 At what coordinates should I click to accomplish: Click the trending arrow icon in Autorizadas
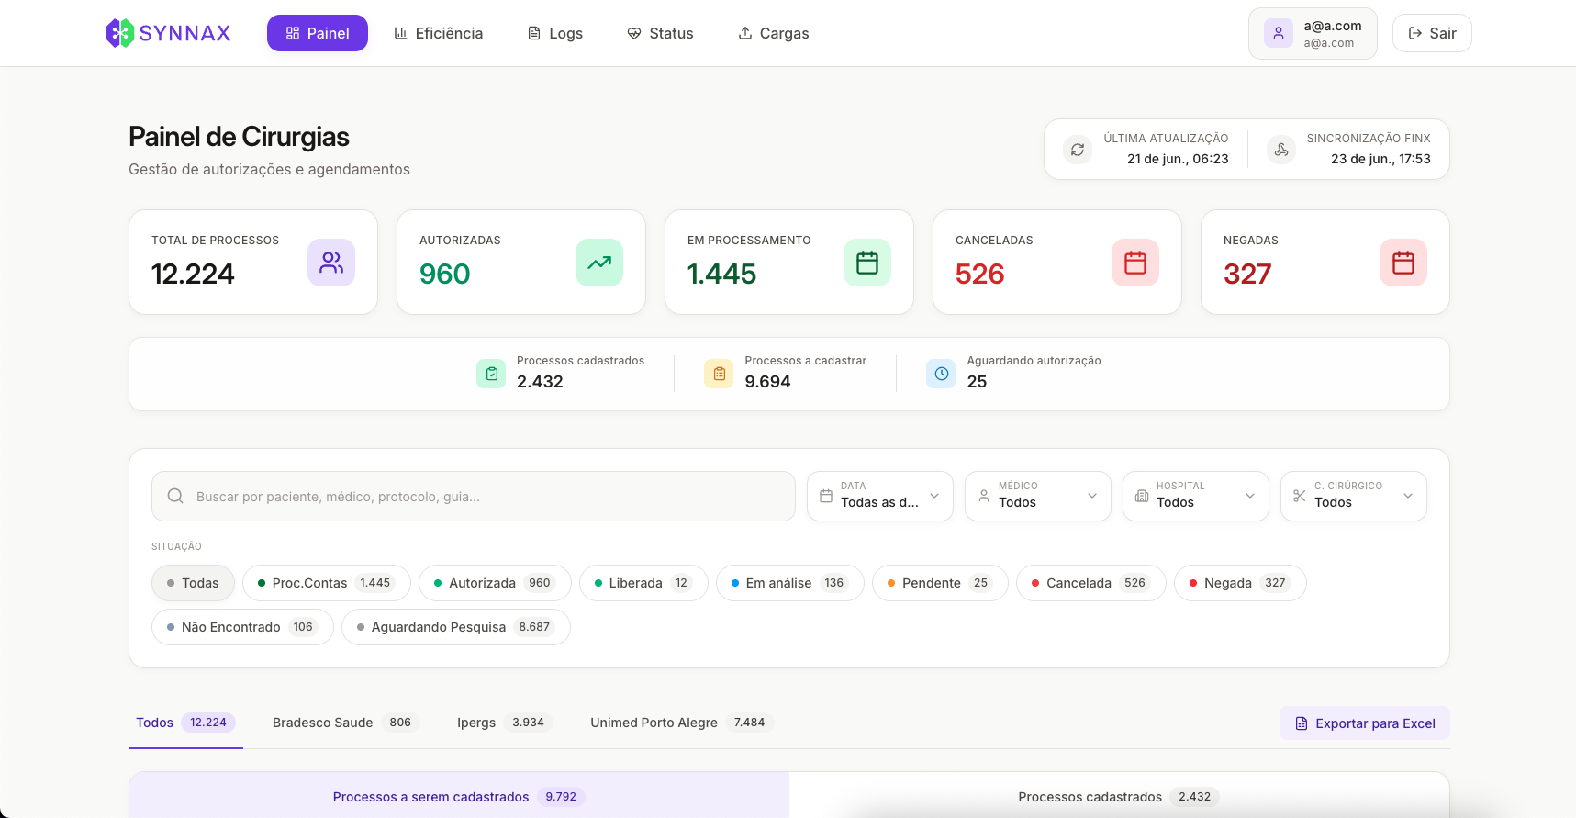(599, 263)
